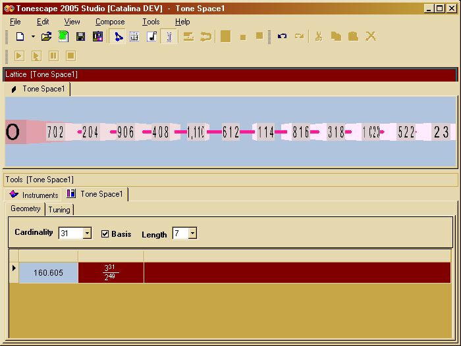Click the Paste clipboard icon

[353, 36]
